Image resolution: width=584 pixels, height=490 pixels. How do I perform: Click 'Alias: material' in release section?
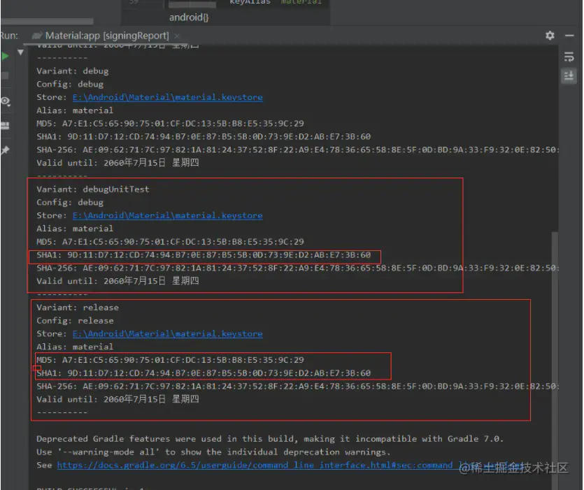[x=75, y=347]
